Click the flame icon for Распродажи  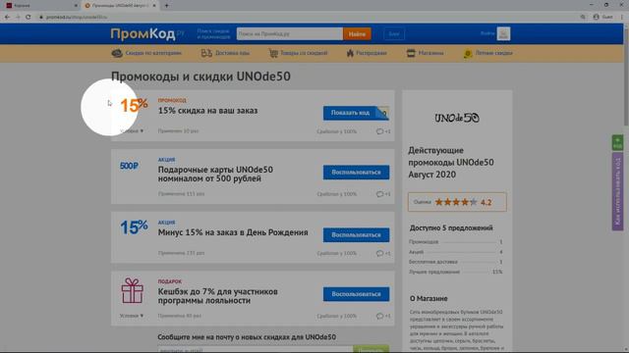[x=350, y=53]
